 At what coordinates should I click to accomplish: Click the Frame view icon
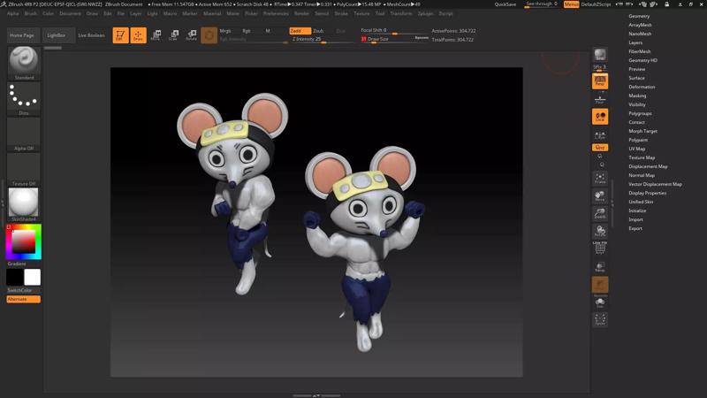[600, 178]
